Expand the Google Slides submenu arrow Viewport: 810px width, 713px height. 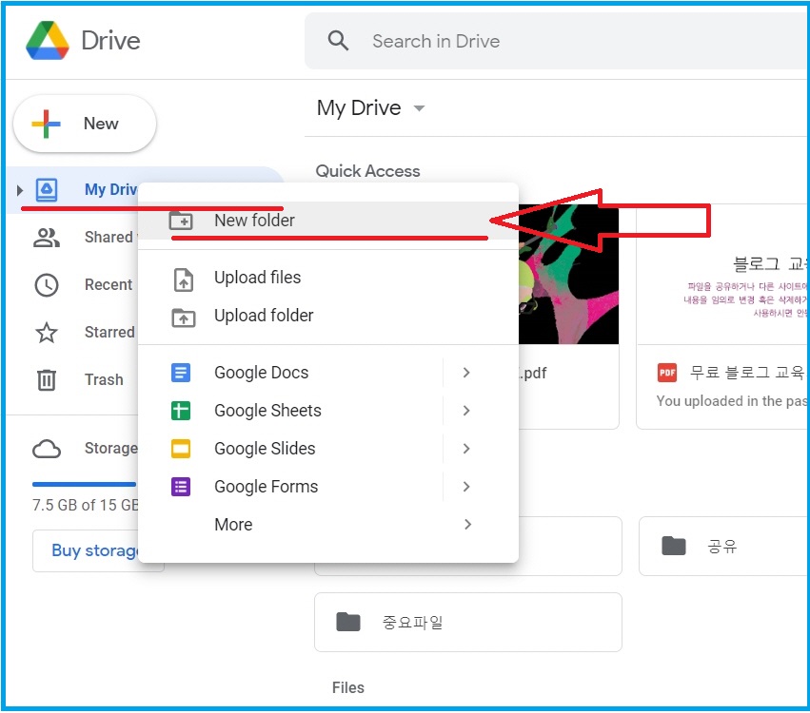466,449
